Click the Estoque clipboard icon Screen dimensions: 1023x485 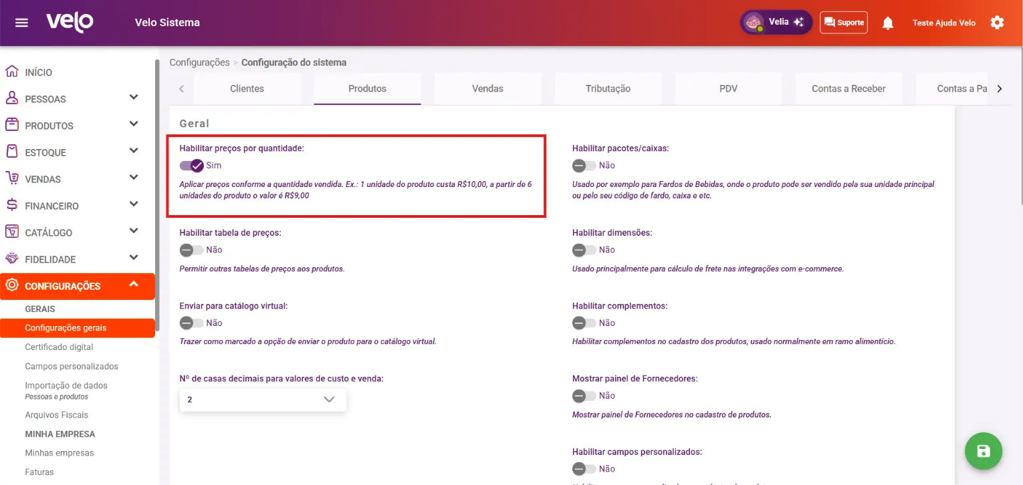(11, 152)
